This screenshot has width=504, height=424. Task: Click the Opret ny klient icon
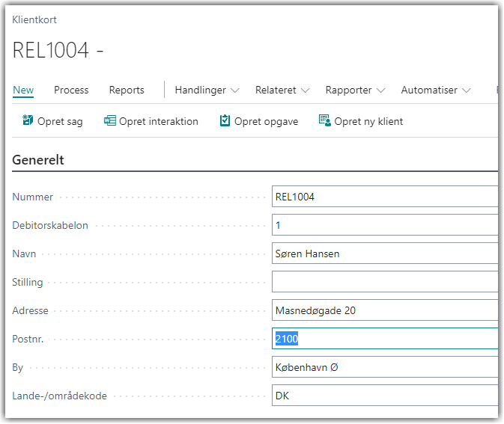[324, 121]
